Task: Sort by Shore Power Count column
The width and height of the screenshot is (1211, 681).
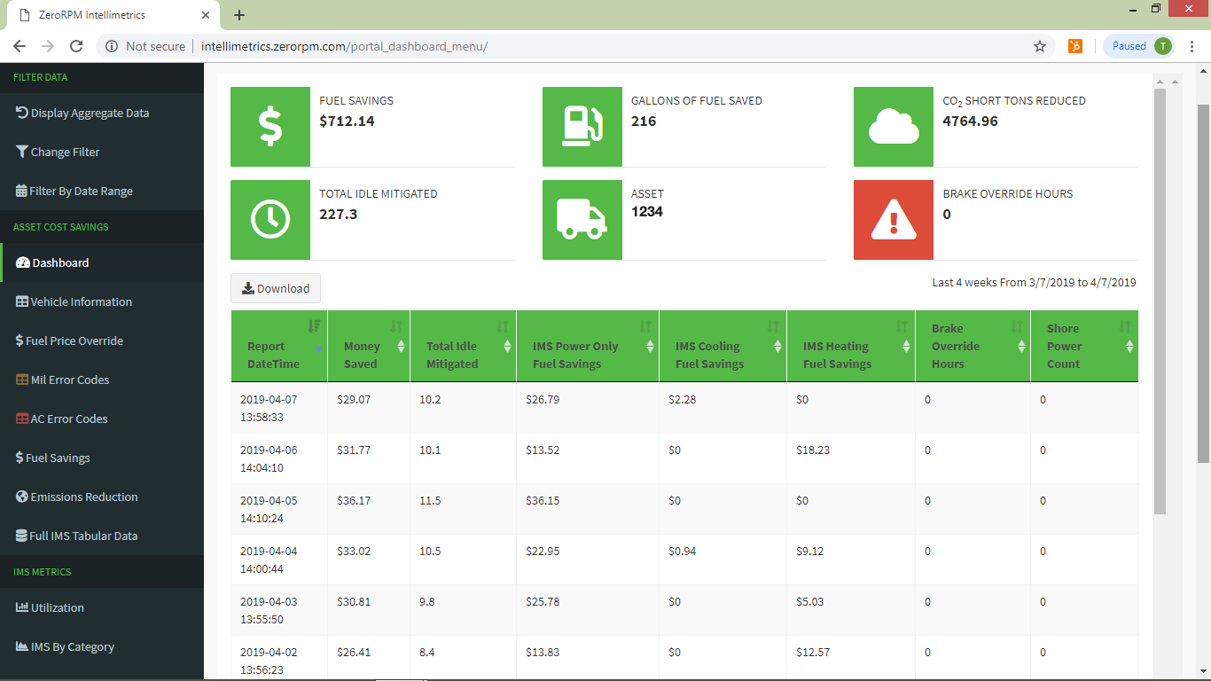Action: pyautogui.click(x=1084, y=346)
